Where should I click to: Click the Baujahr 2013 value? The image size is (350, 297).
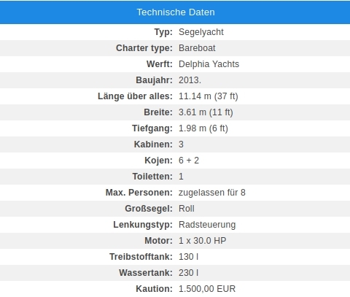point(190,80)
